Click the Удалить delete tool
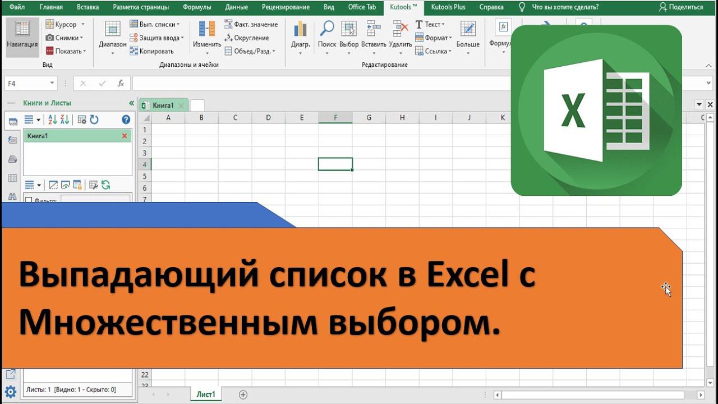The width and height of the screenshot is (718, 404). point(400,37)
